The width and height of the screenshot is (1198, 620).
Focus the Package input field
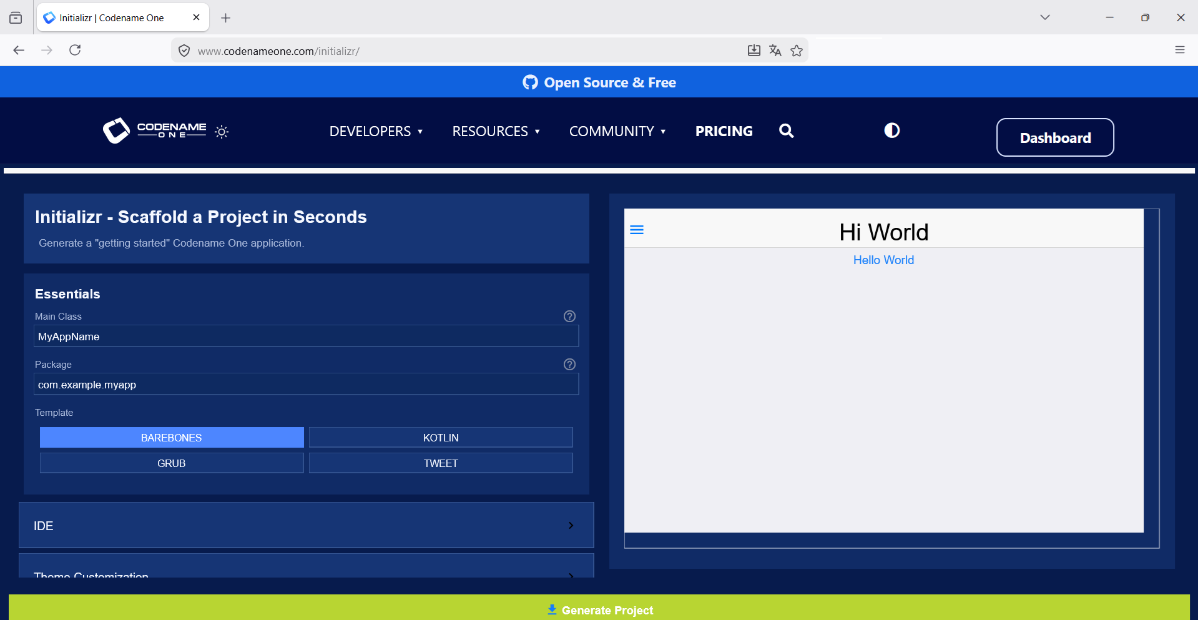[306, 384]
